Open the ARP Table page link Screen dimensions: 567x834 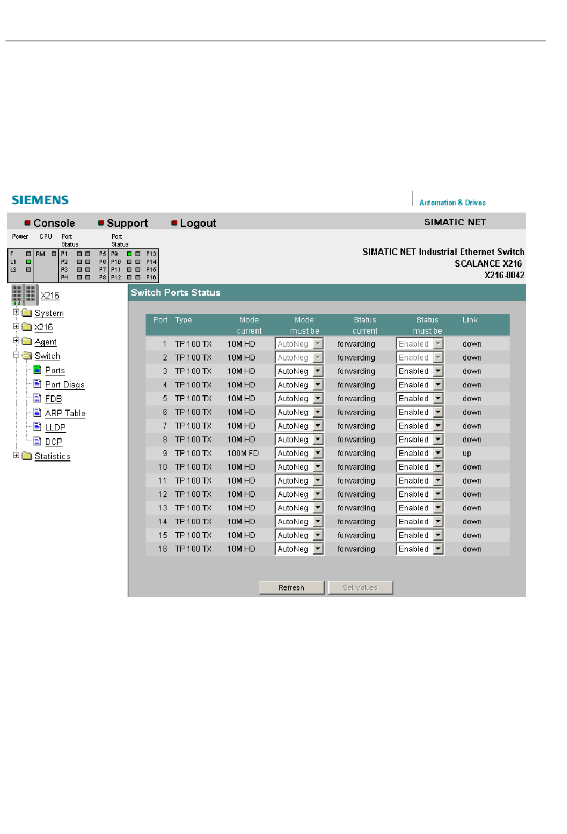click(x=65, y=413)
